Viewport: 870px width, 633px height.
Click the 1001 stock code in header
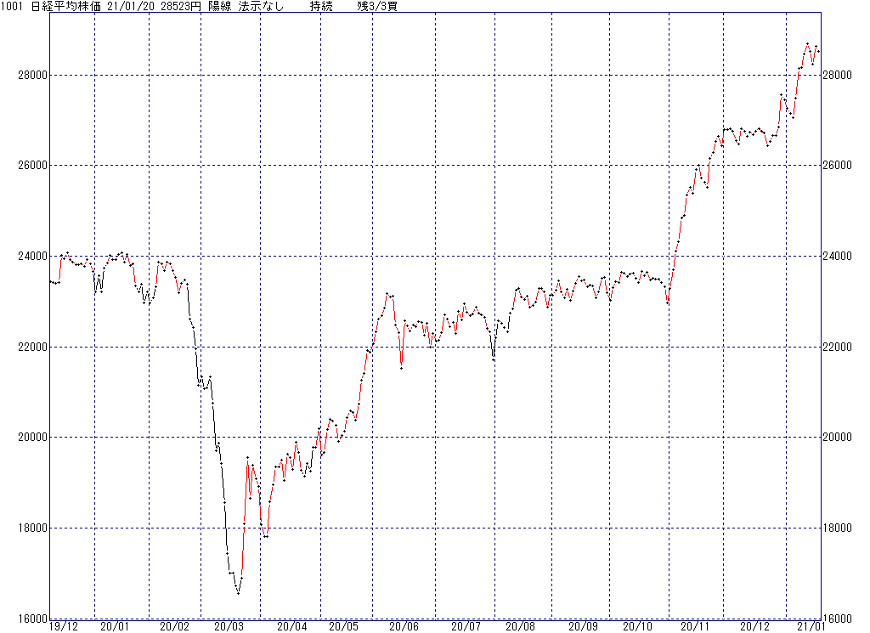14,6
